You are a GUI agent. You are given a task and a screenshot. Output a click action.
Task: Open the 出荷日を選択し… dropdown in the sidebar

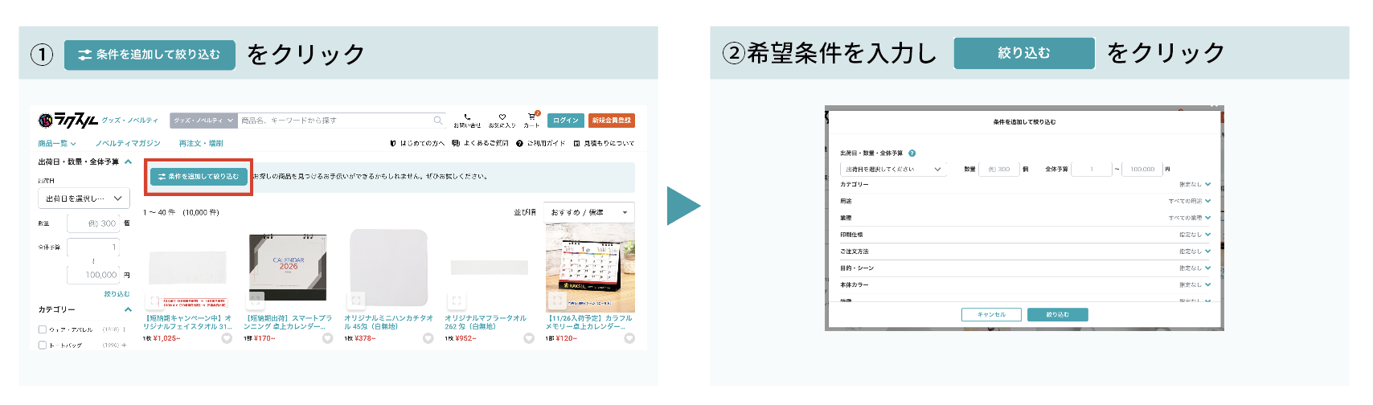[x=84, y=198]
